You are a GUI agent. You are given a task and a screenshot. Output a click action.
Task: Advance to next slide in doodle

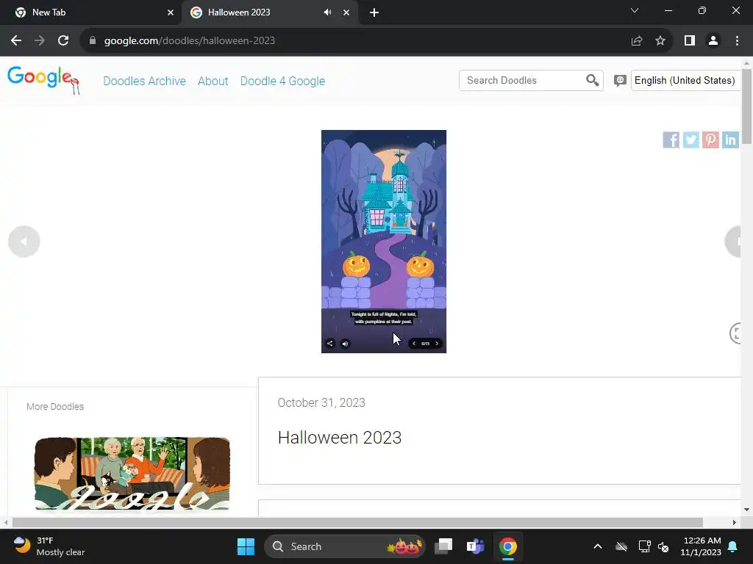437,344
